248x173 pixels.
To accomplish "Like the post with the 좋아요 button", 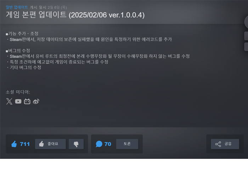I will pyautogui.click(x=50, y=144).
